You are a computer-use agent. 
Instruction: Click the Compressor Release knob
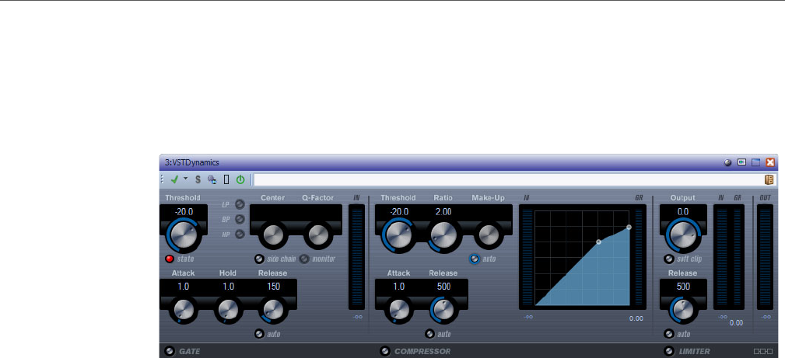(x=443, y=310)
